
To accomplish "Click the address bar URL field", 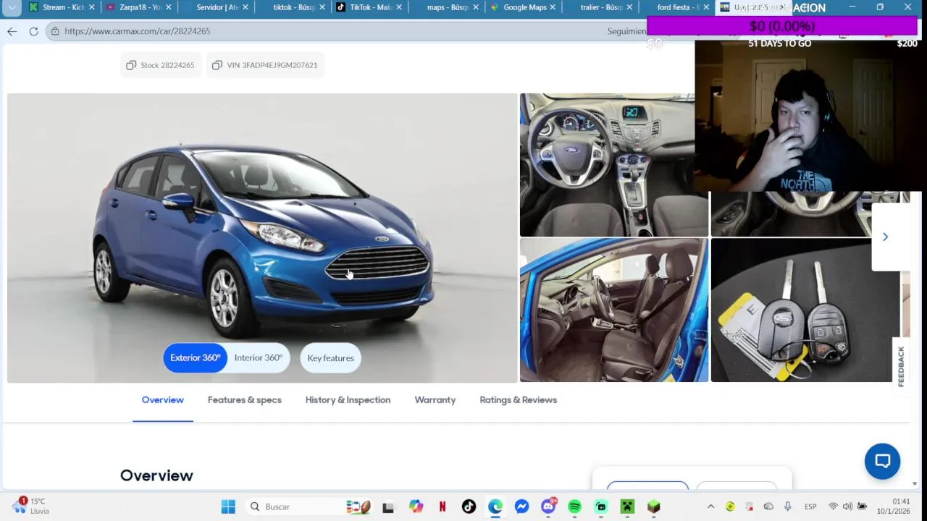I will point(326,31).
